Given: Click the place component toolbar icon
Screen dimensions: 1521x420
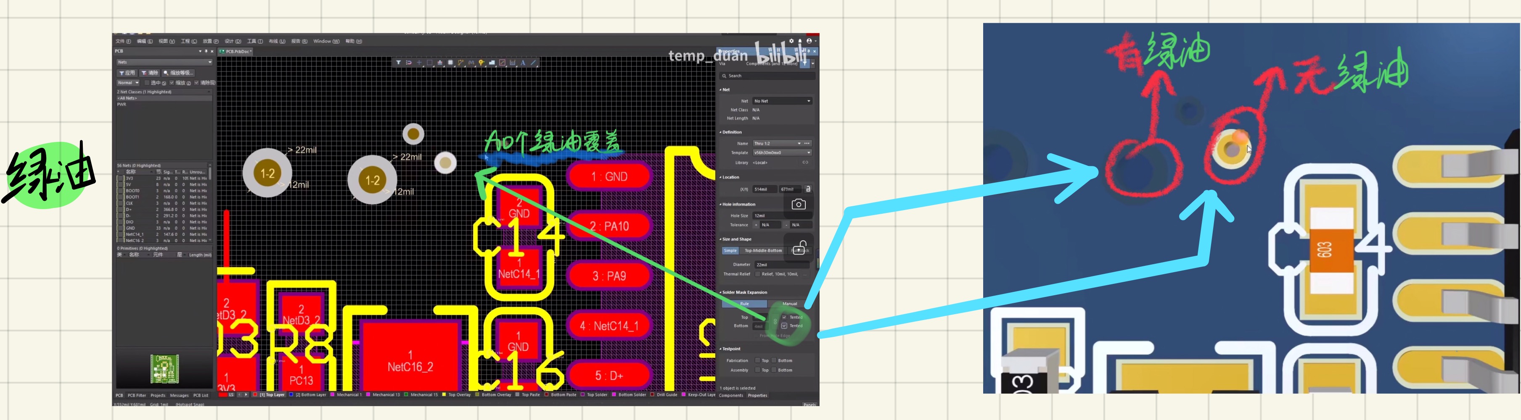Looking at the screenshot, I should 450,63.
